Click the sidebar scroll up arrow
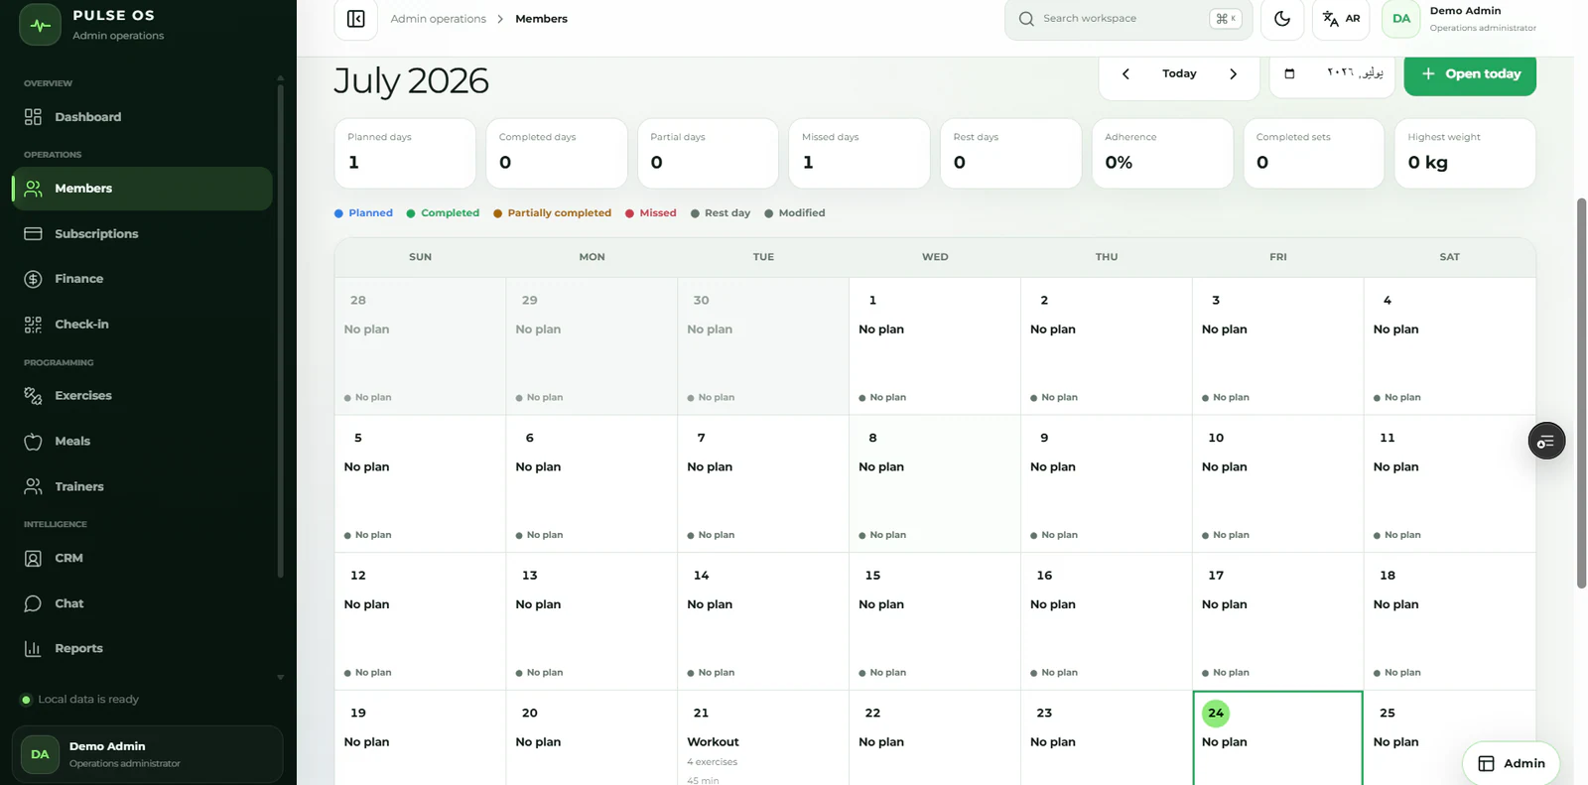 (x=280, y=77)
